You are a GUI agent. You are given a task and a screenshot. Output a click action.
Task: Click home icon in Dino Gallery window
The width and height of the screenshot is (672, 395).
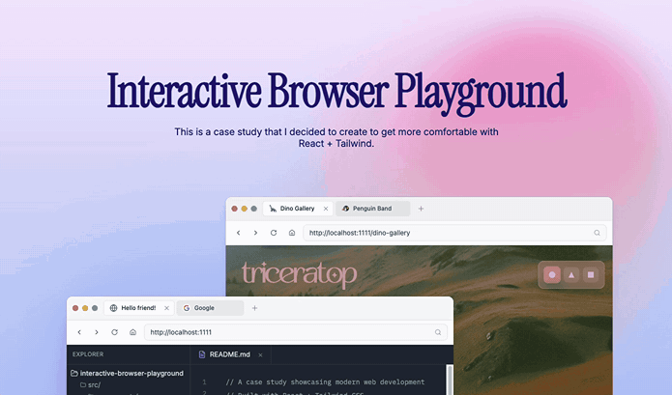point(292,233)
